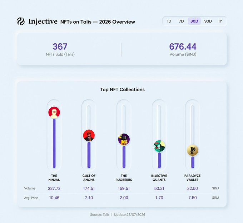The width and height of the screenshot is (243, 223).
Task: Click the 159.51 volume value
Action: (124, 188)
